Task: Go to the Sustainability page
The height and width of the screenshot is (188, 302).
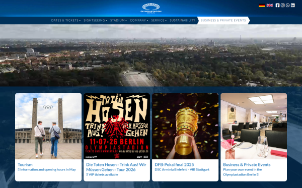Action: tap(182, 21)
